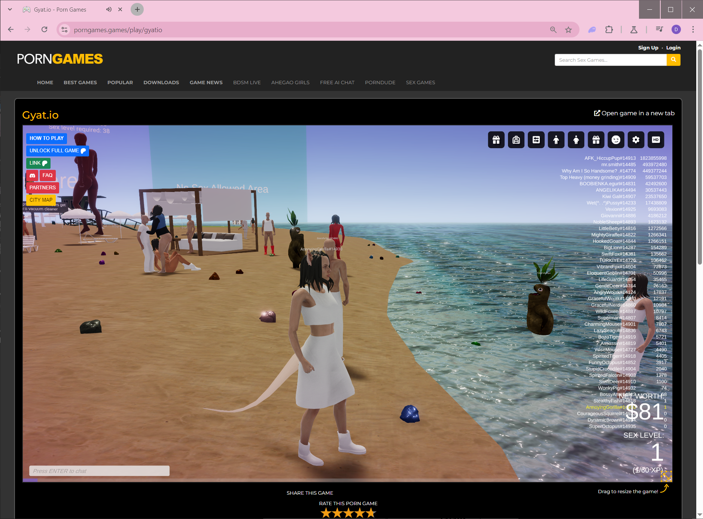
Task: Select the female character icon
Action: click(x=576, y=140)
